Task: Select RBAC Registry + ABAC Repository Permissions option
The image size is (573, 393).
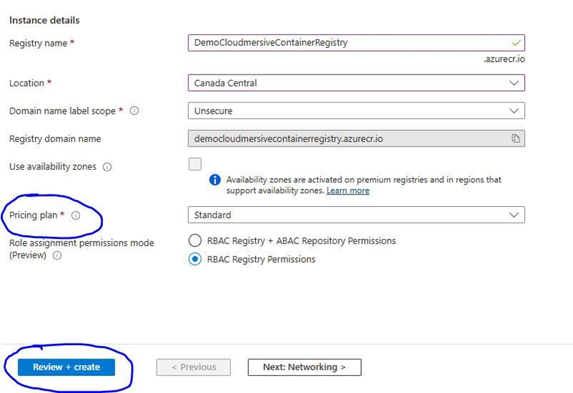Action: (195, 241)
